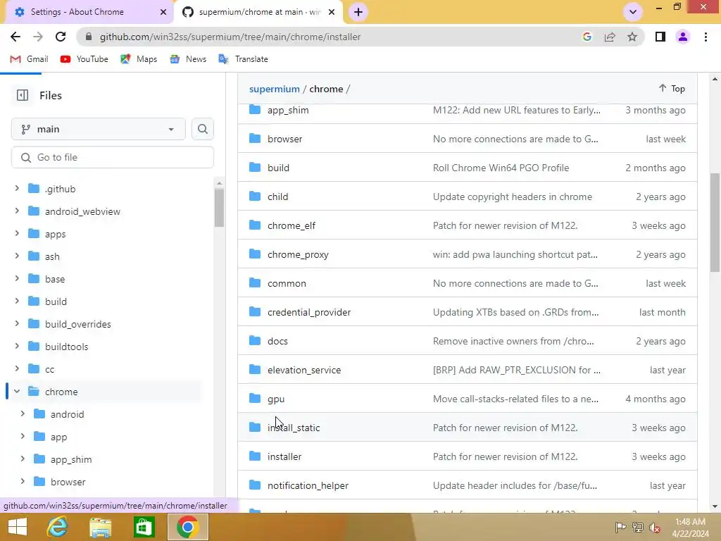Click the network tray icon
Viewport: 721px width, 541px height.
tap(638, 528)
